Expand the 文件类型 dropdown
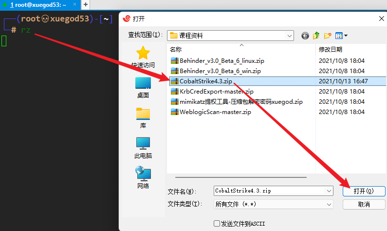 pyautogui.click(x=329, y=204)
